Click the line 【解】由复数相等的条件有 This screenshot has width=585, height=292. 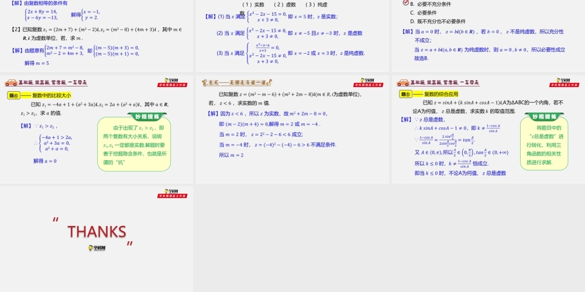[39, 3]
